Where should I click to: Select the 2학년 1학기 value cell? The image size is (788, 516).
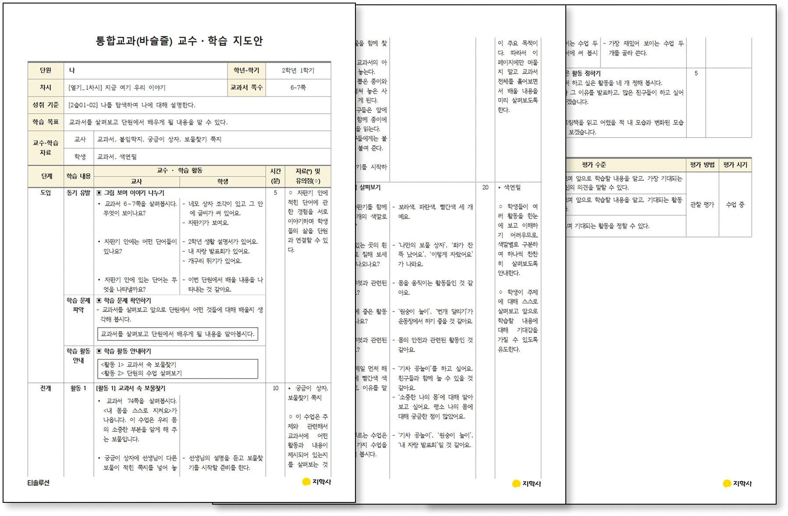(298, 71)
